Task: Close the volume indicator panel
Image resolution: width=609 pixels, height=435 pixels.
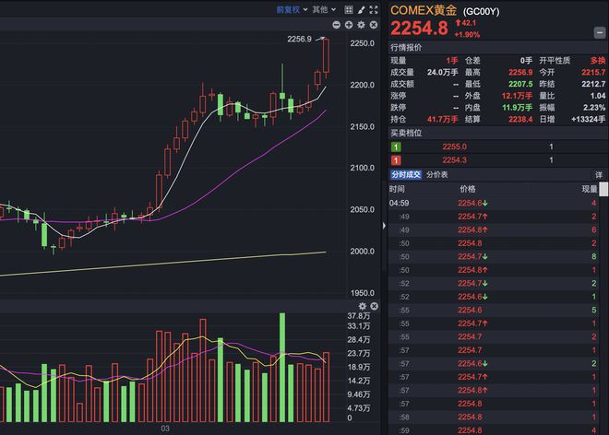Action: [374, 306]
